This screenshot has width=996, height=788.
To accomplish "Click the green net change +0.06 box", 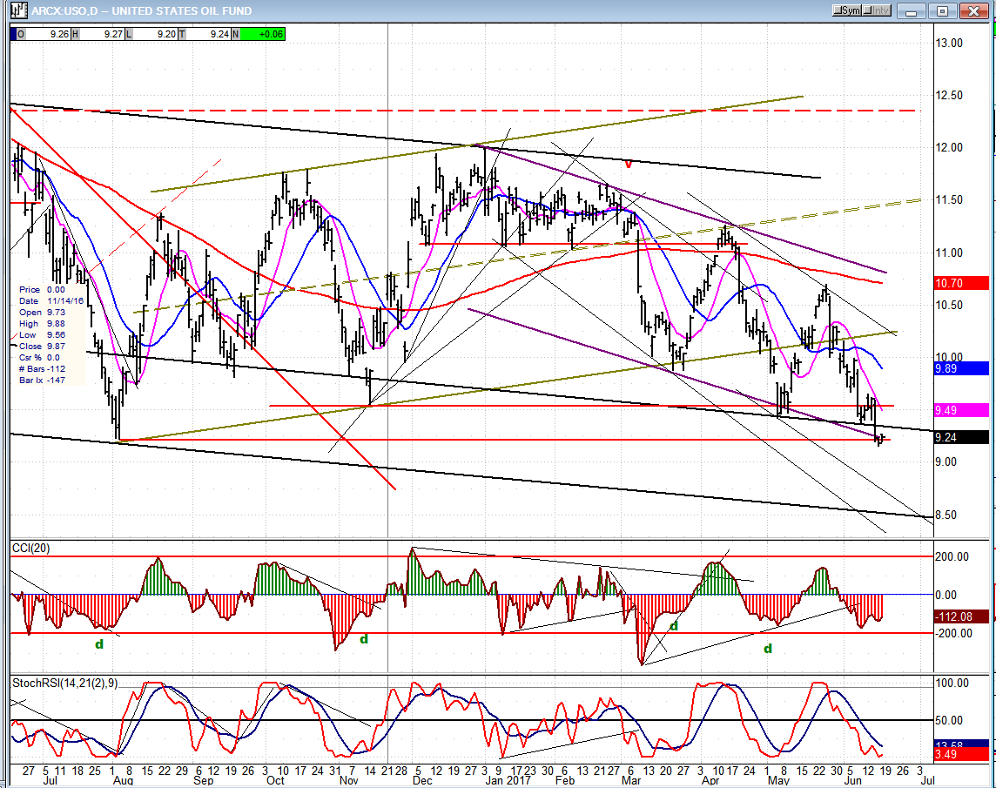I will [x=261, y=34].
